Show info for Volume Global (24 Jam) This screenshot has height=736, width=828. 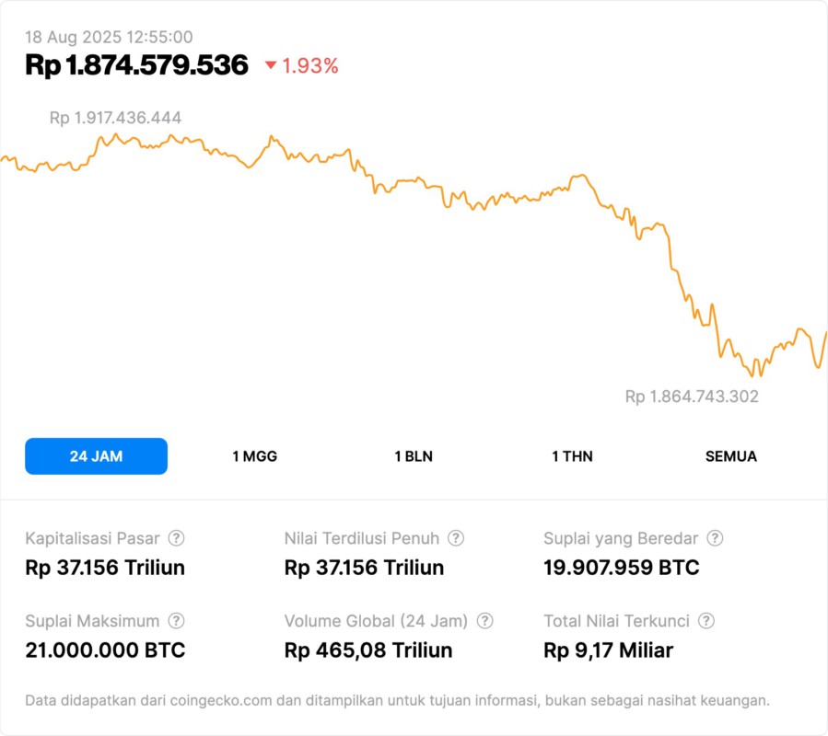tap(485, 621)
